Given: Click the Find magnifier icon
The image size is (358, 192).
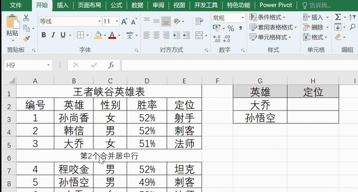Looking at the screenshot, I should [x=353, y=27].
